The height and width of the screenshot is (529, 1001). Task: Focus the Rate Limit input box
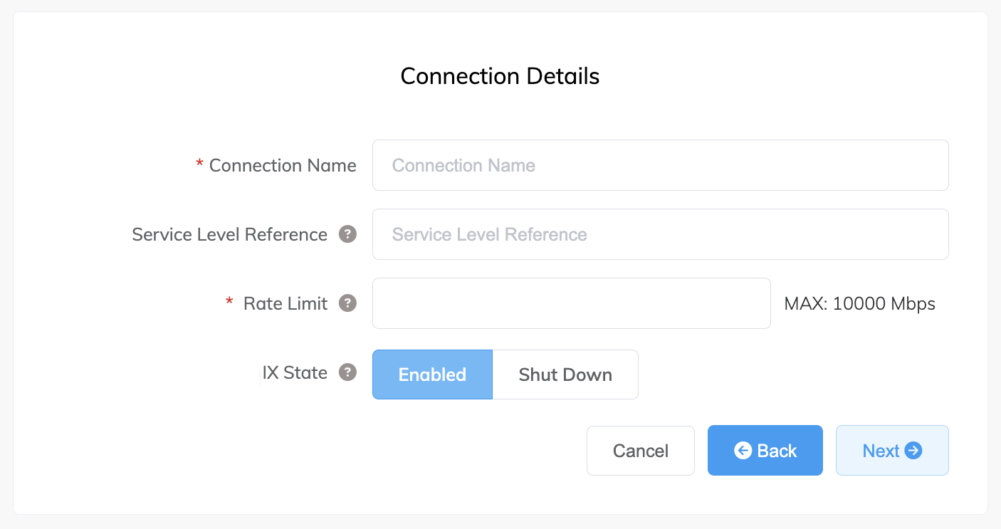571,303
